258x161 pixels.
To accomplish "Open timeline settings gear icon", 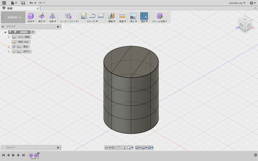I will [x=255, y=155].
